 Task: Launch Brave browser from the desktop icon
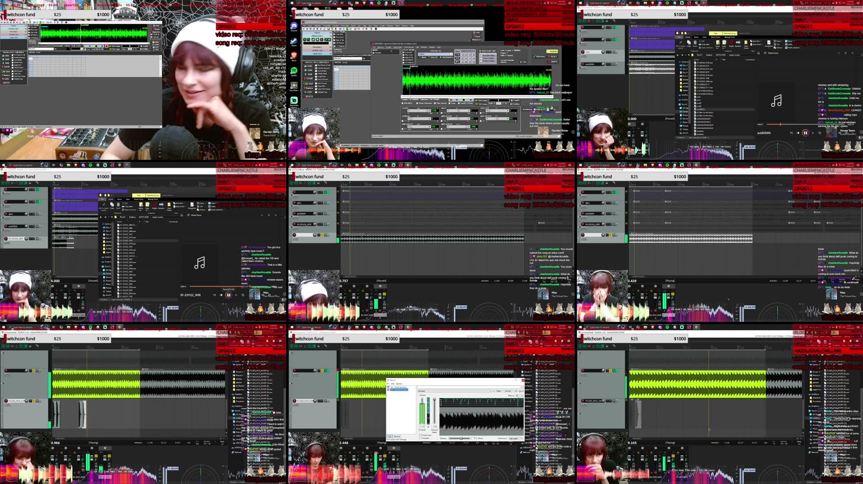coord(294,56)
